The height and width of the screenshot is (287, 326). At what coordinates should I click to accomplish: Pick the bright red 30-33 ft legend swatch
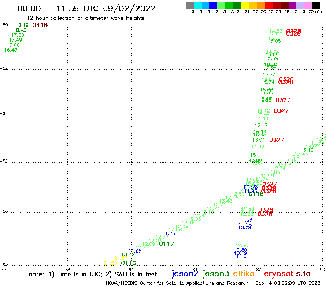tap(268, 5)
